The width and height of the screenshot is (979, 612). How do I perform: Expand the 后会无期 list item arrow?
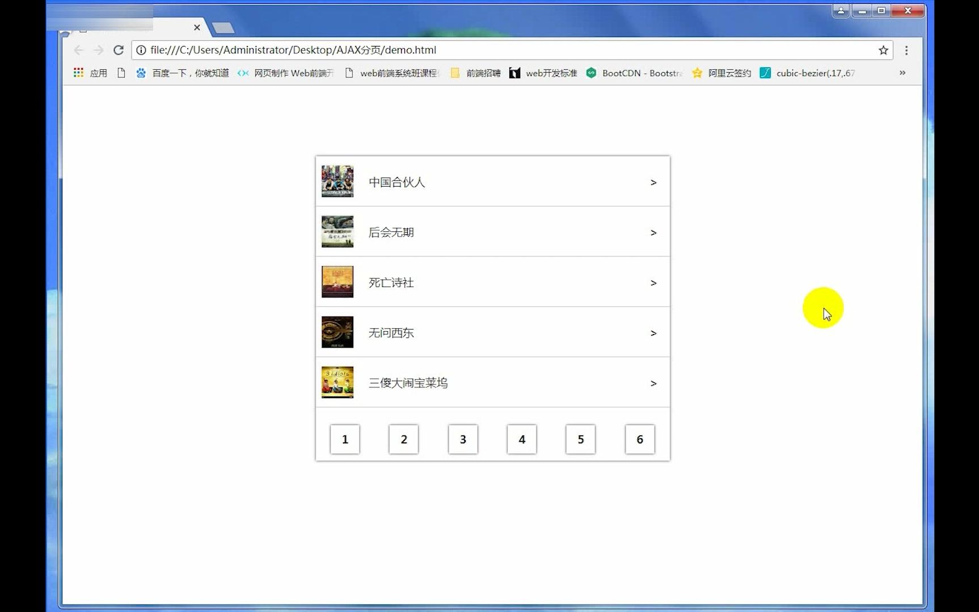point(653,233)
